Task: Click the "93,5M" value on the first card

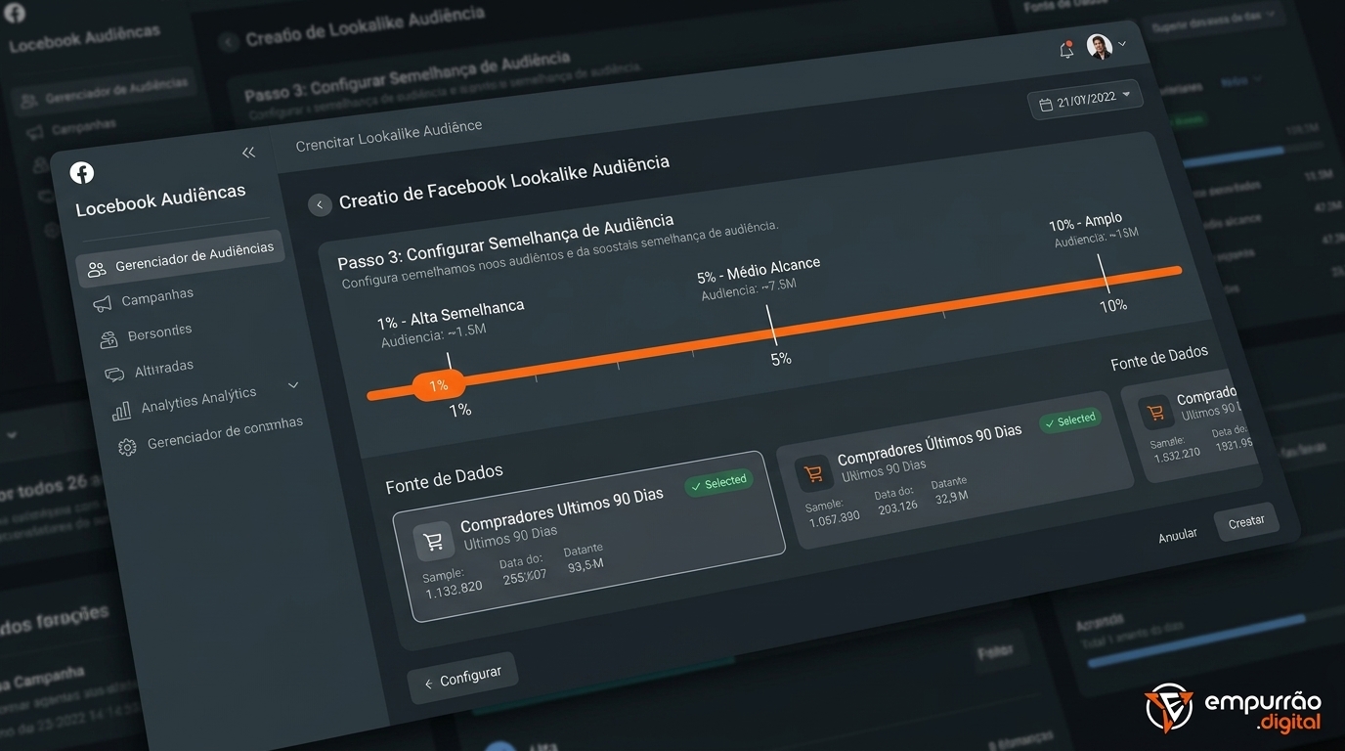Action: [x=586, y=563]
